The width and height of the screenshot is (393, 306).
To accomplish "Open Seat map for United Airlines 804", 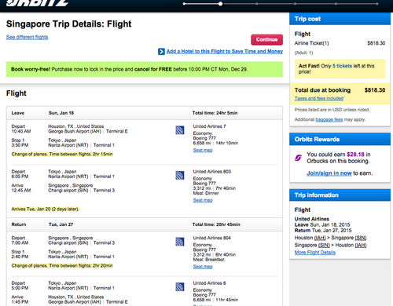I will (x=203, y=267).
